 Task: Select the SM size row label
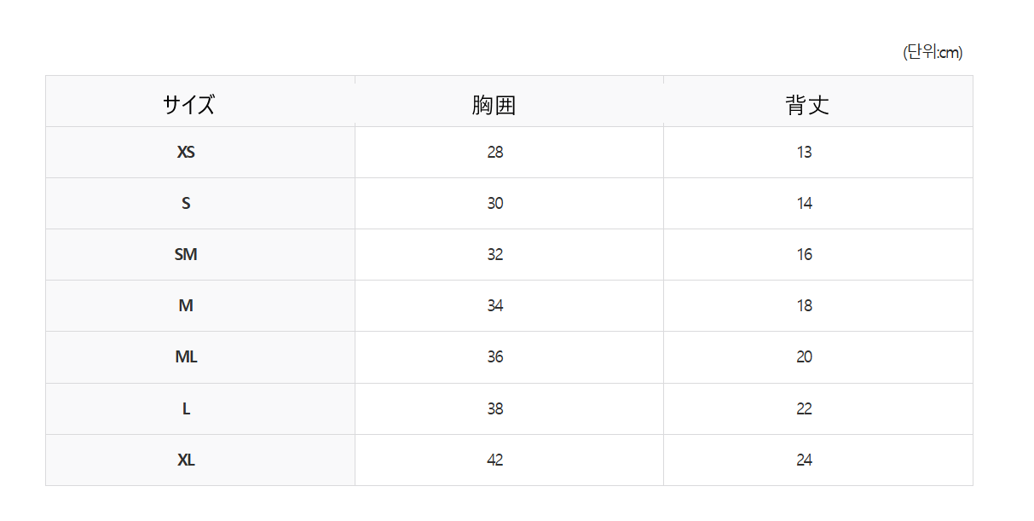186,254
